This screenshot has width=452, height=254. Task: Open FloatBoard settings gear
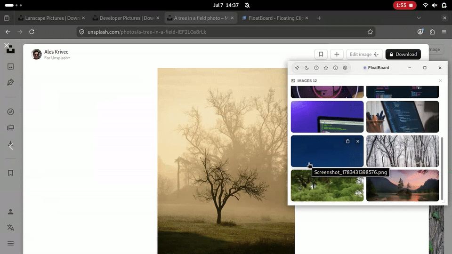point(345,68)
